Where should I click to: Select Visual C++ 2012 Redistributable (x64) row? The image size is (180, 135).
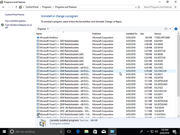(x=105, y=114)
